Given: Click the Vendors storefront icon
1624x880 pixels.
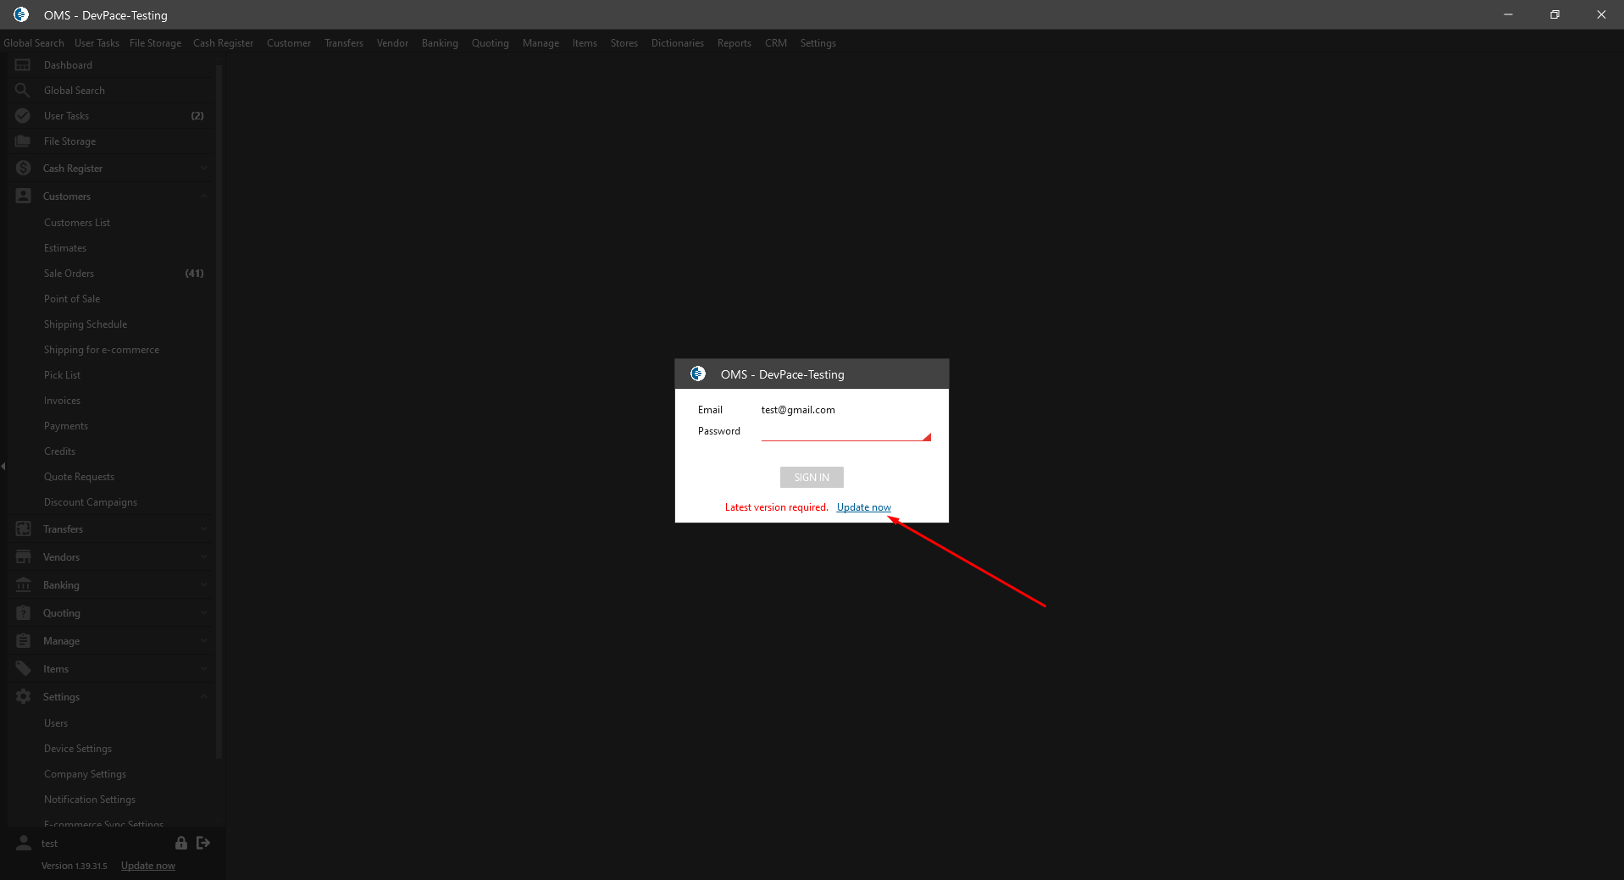Looking at the screenshot, I should click(23, 557).
